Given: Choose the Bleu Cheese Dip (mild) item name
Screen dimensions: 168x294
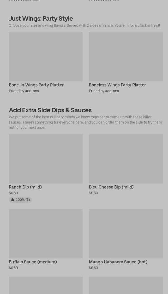Looking at the screenshot, I should 111,187.
